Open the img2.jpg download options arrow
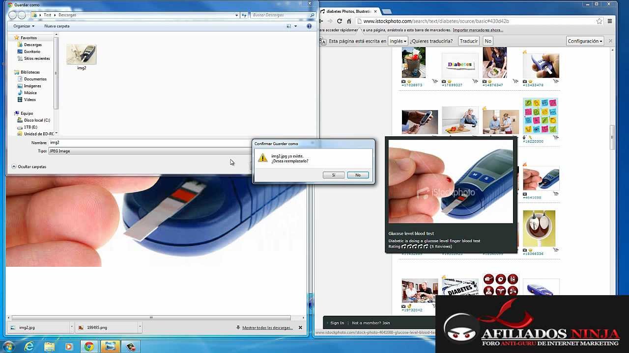Image resolution: width=629 pixels, height=353 pixels. click(x=71, y=327)
